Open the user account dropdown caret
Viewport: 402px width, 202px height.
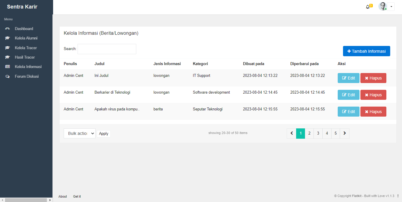point(391,6)
